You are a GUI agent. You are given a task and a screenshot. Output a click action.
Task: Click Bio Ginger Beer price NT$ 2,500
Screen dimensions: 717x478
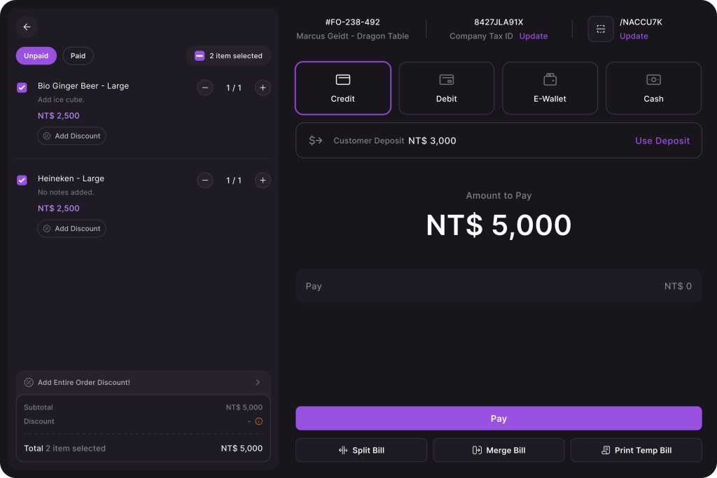click(59, 115)
